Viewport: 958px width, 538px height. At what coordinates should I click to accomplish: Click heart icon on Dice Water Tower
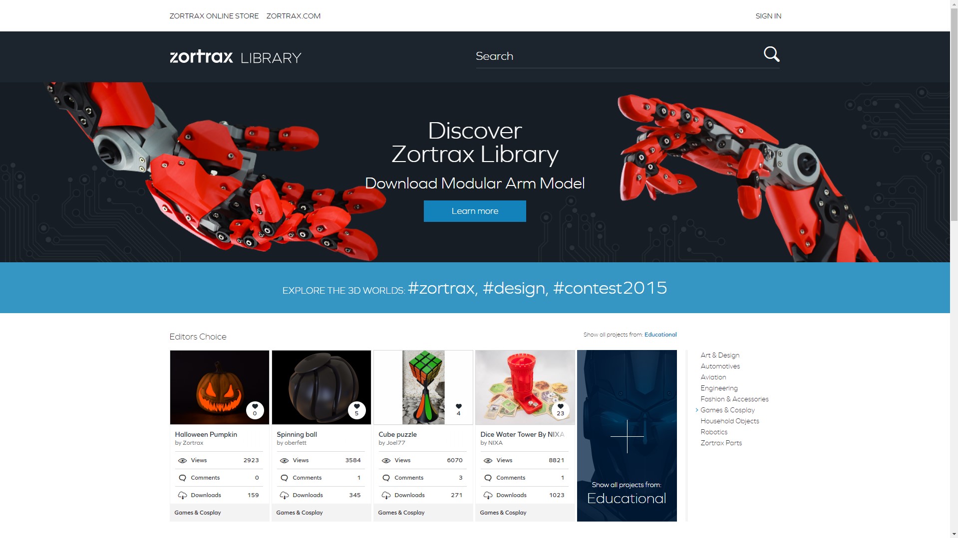(560, 407)
